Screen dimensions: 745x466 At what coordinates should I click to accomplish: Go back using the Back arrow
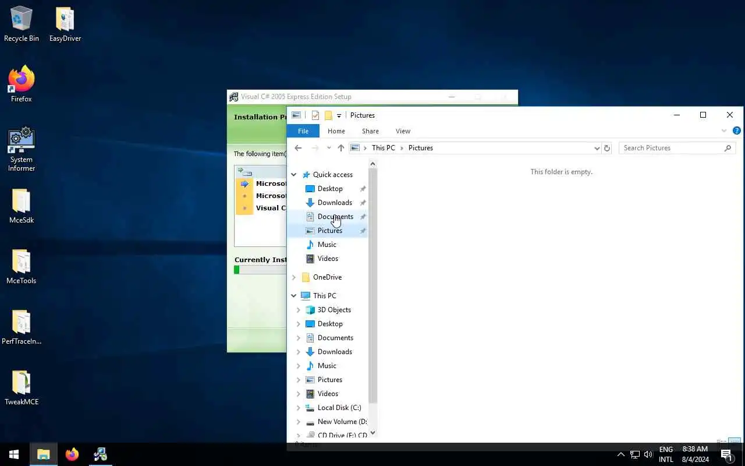pos(298,148)
